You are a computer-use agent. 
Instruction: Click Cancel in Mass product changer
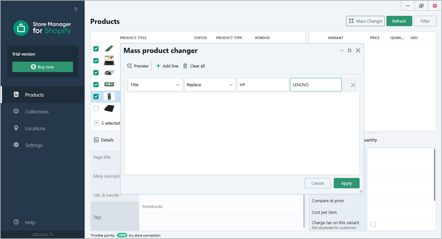(x=318, y=183)
